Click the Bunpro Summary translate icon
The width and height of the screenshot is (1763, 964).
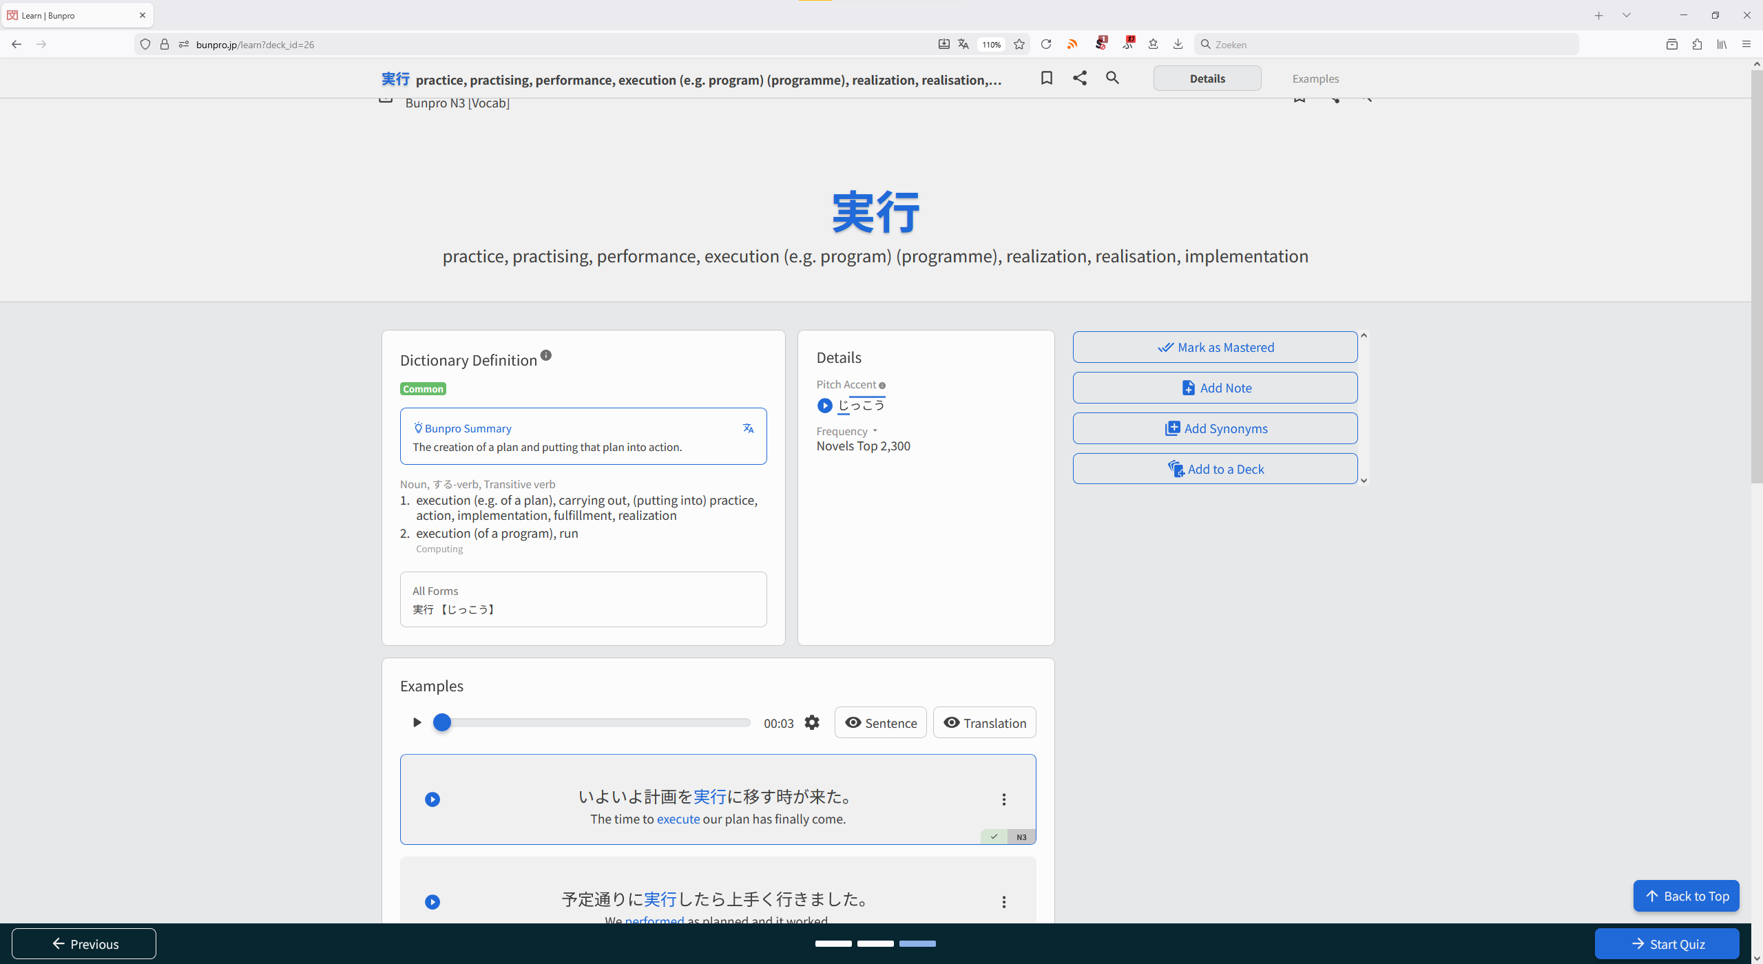coord(748,428)
